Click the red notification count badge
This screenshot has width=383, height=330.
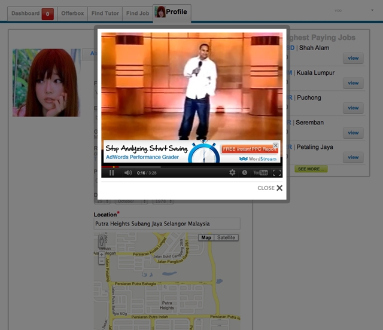tap(48, 14)
